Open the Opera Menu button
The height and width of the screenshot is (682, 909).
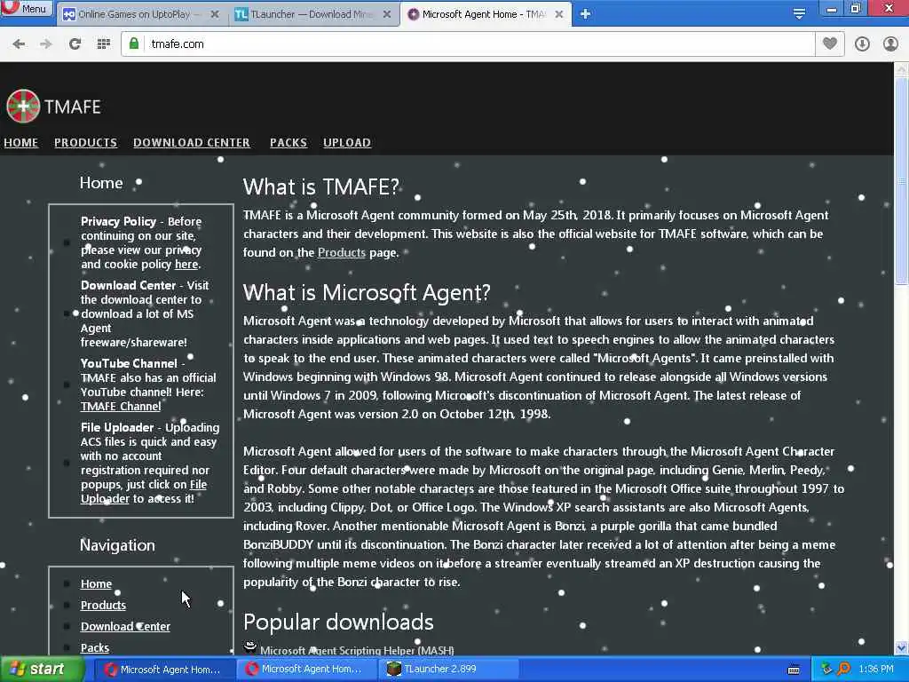click(x=26, y=8)
